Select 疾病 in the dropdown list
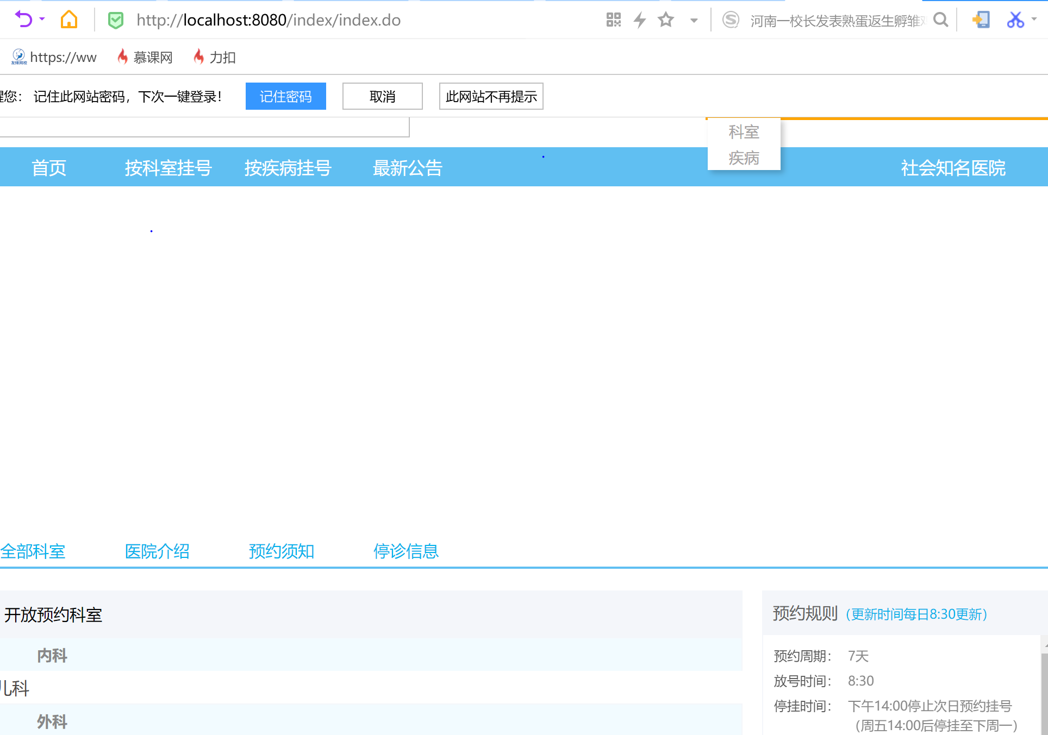 (744, 158)
